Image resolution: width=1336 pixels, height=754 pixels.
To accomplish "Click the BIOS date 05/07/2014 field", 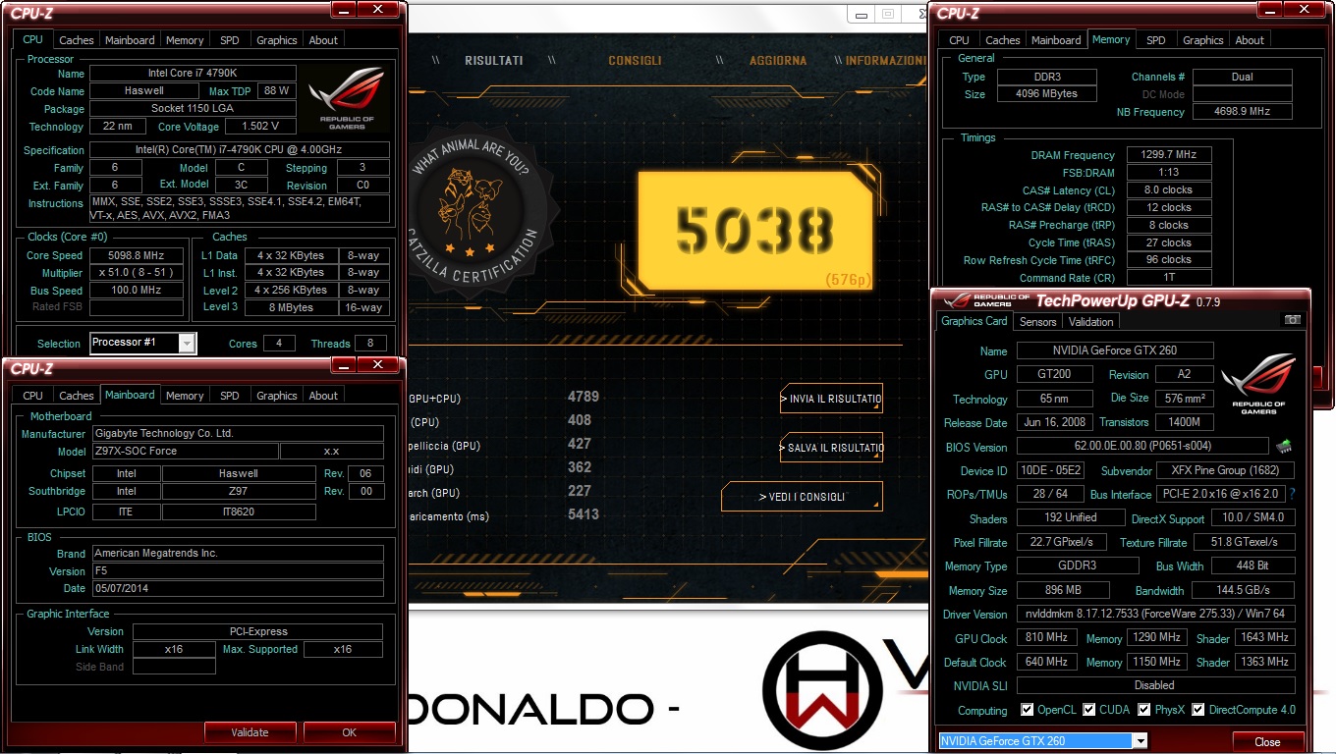I will (x=238, y=588).
